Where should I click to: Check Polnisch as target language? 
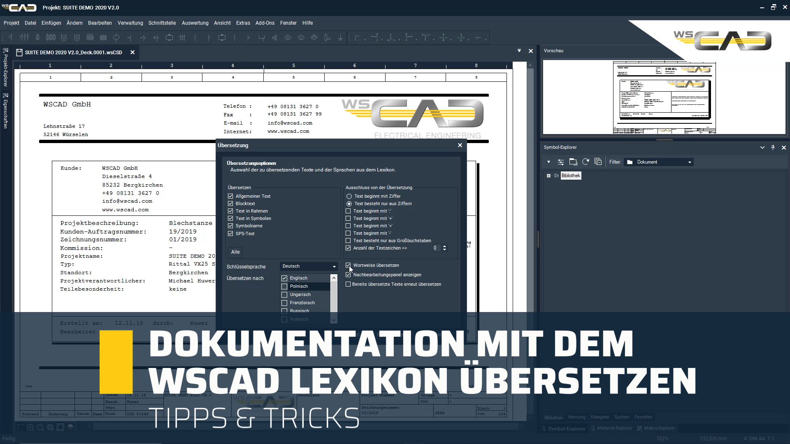pos(284,287)
